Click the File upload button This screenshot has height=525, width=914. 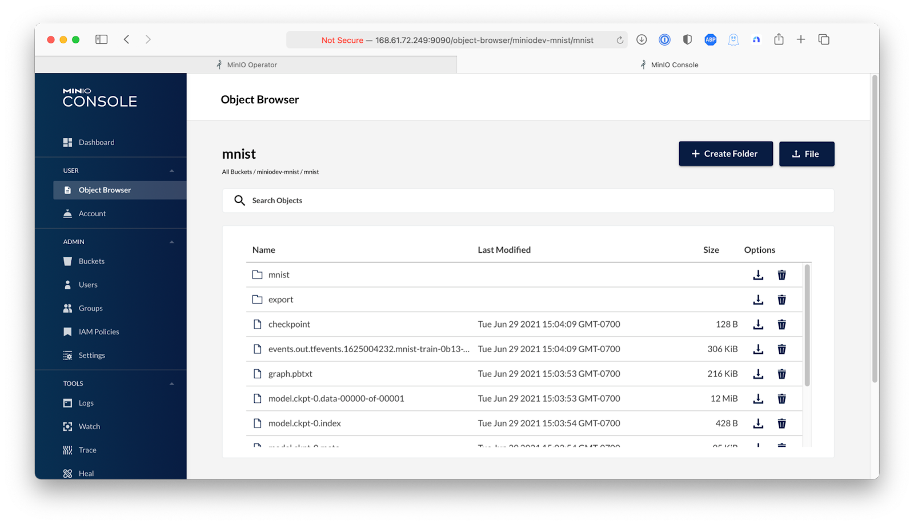[x=806, y=154]
